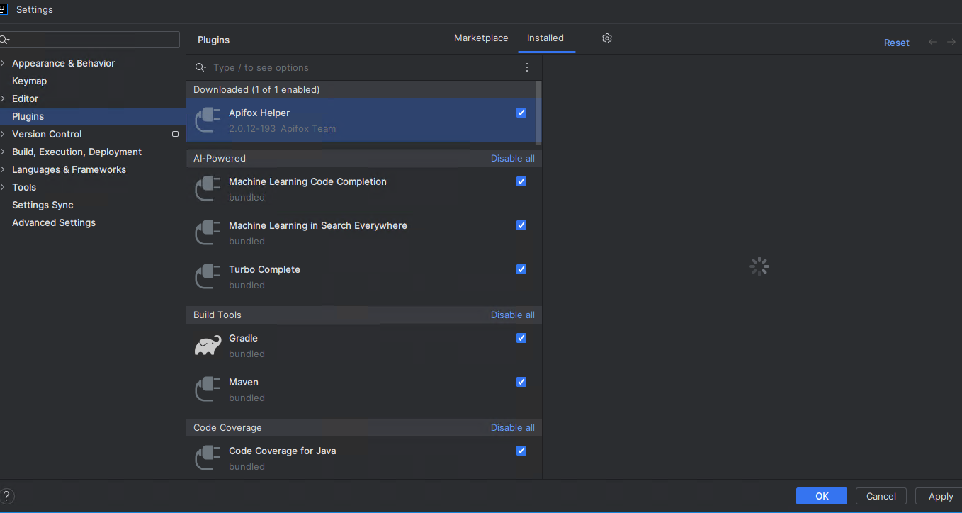Click the help question mark icon
Viewport: 962px width, 513px height.
[x=7, y=496]
